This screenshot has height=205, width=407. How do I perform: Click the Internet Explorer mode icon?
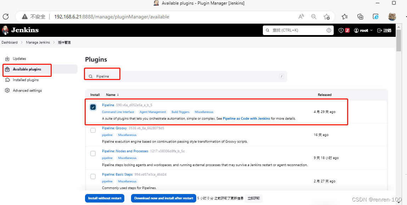pos(375,17)
